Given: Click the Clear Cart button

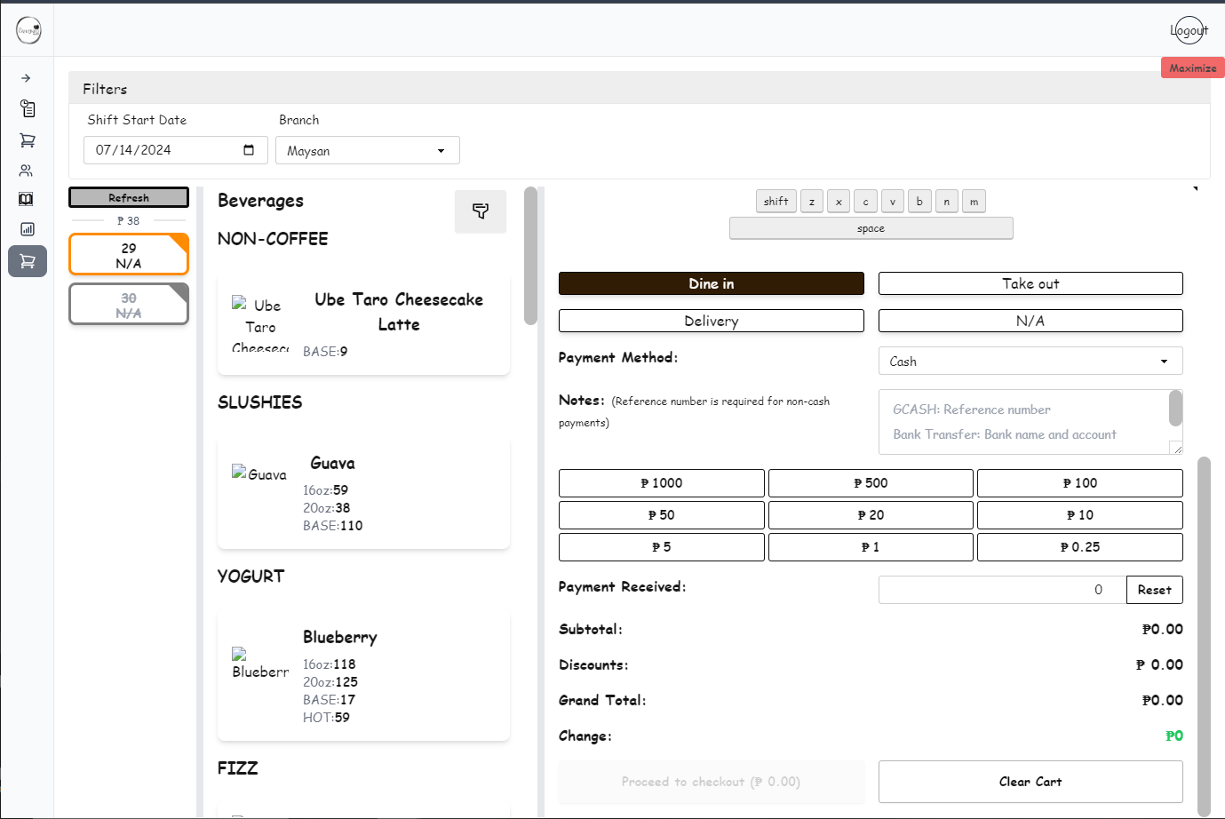Looking at the screenshot, I should point(1030,781).
